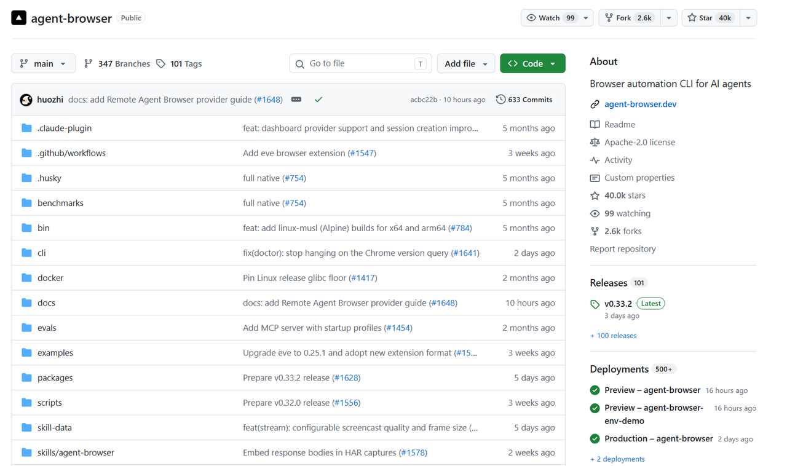View the 2.6k forks link
Image resolution: width=787 pixels, height=466 pixels.
tap(623, 231)
